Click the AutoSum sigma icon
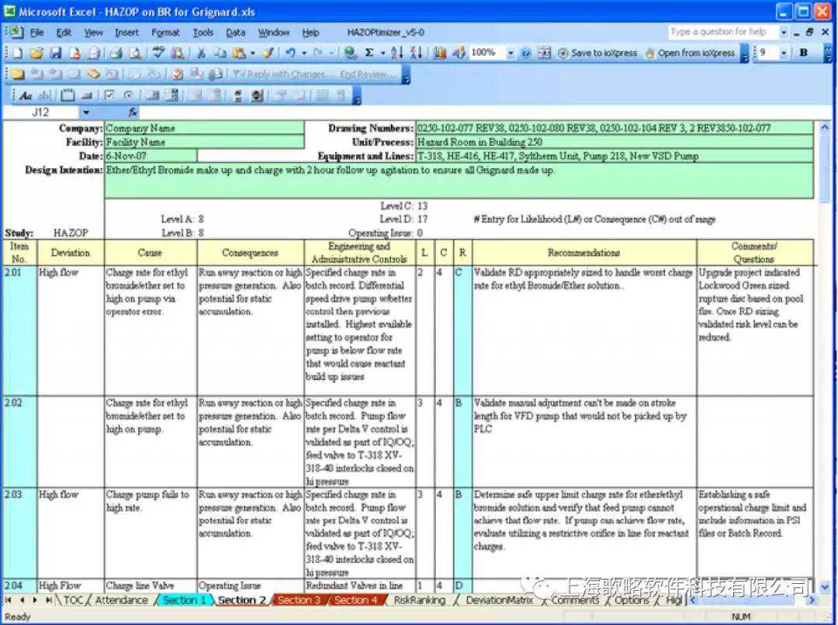 pyautogui.click(x=369, y=54)
